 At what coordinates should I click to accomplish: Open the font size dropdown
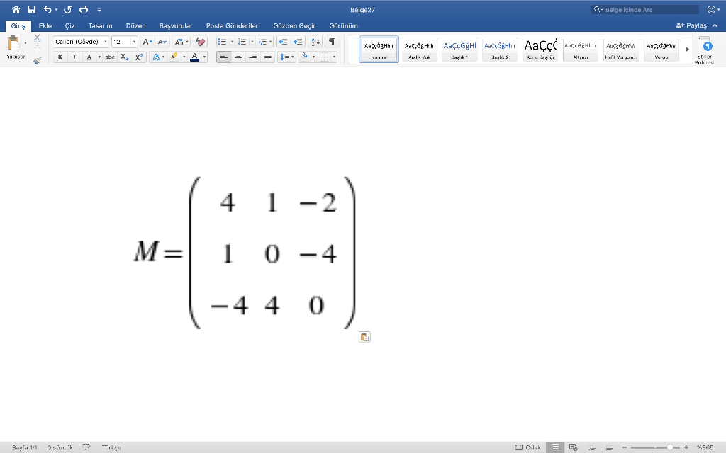click(x=134, y=41)
